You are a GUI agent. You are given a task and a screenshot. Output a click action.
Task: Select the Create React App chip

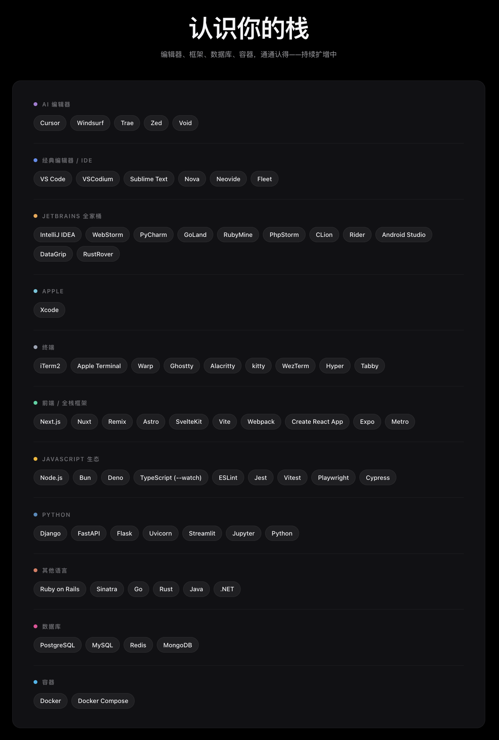317,421
